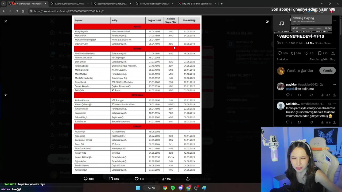Screen dimensions: 342x192
Task: Switch to the x.com/pusholder tab
Action: [69, 3]
